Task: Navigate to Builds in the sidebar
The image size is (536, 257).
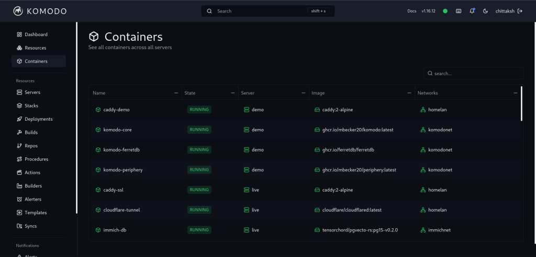Action: pos(39,132)
